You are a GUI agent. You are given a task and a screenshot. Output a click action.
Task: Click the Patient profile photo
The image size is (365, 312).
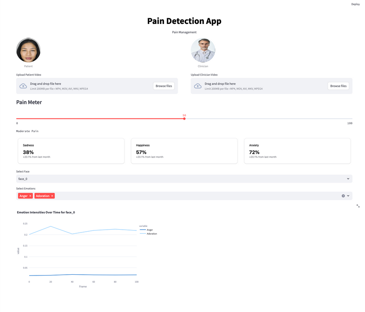(28, 50)
